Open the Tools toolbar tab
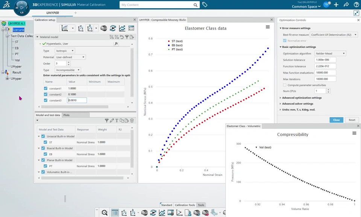This screenshot has height=217, width=361. 201,205
